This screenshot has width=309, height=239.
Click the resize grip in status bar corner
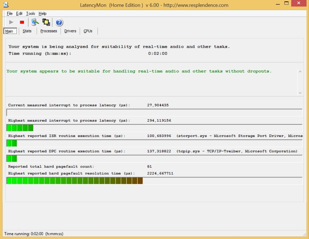[x=304, y=234]
